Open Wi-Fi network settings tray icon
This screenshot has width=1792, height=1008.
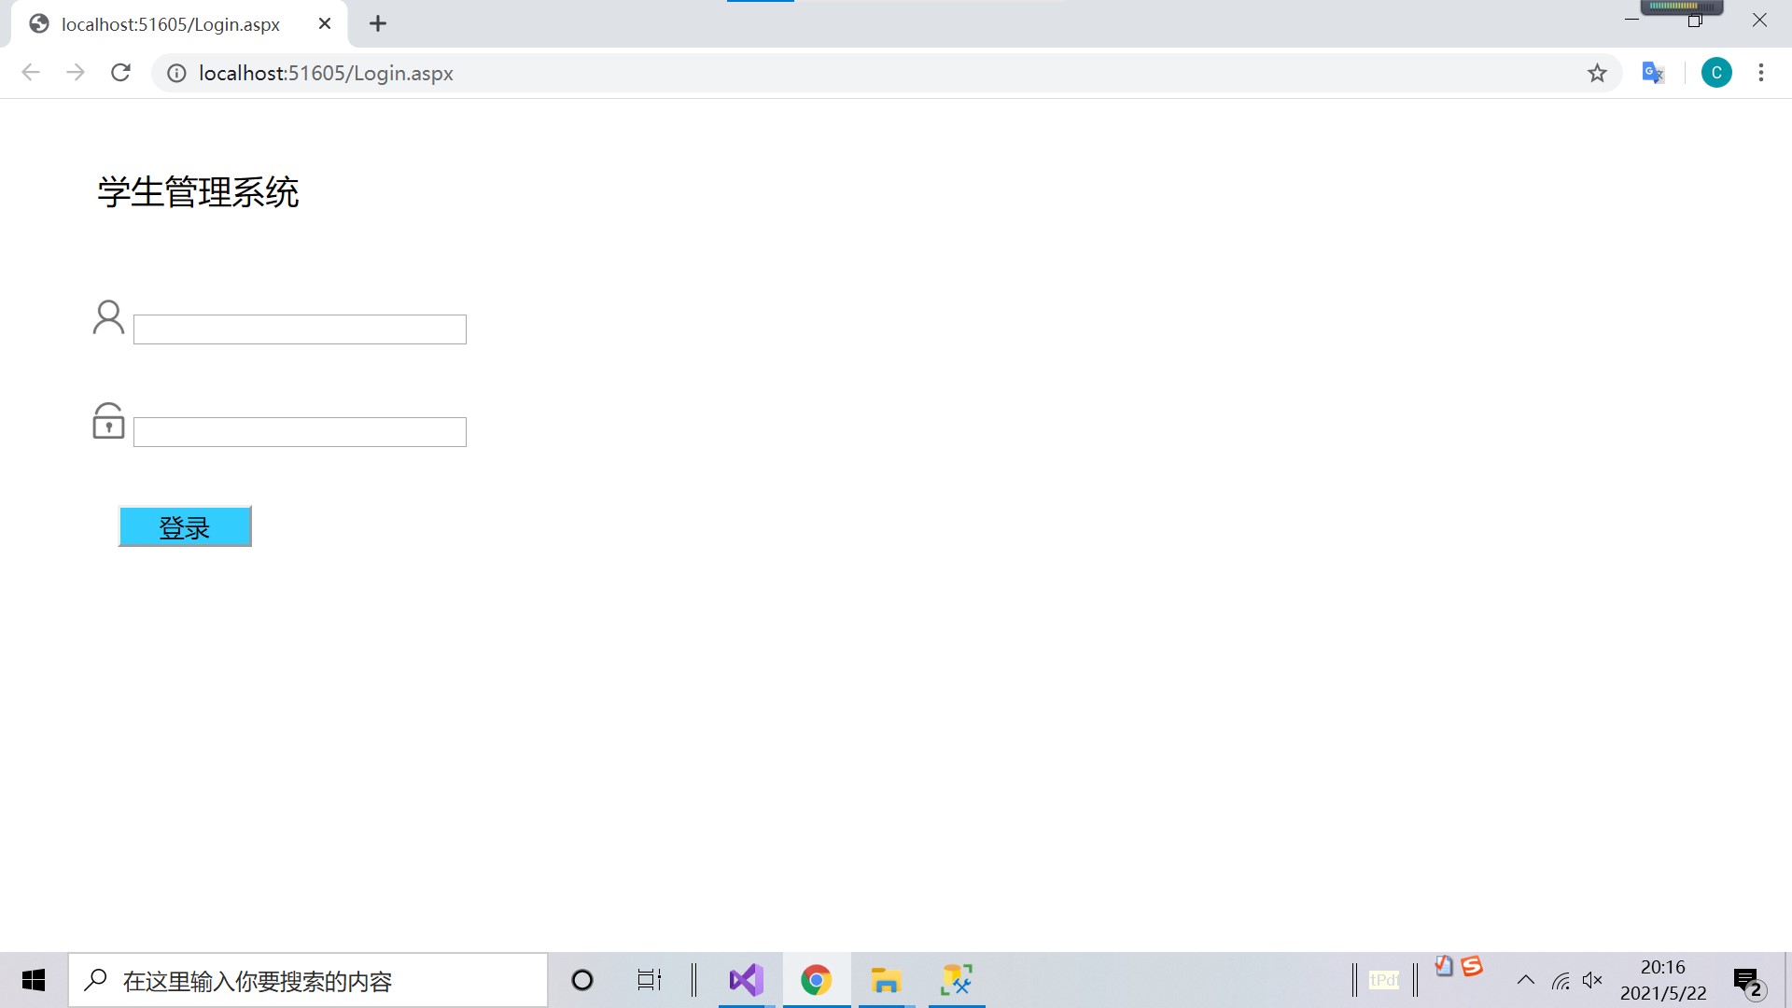click(x=1561, y=981)
